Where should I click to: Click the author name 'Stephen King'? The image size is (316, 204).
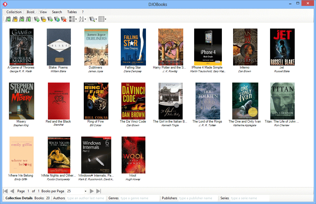click(x=21, y=125)
